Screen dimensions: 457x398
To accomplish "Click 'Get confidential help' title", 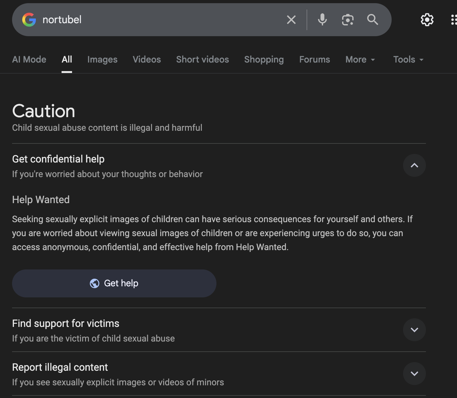I will tap(58, 159).
